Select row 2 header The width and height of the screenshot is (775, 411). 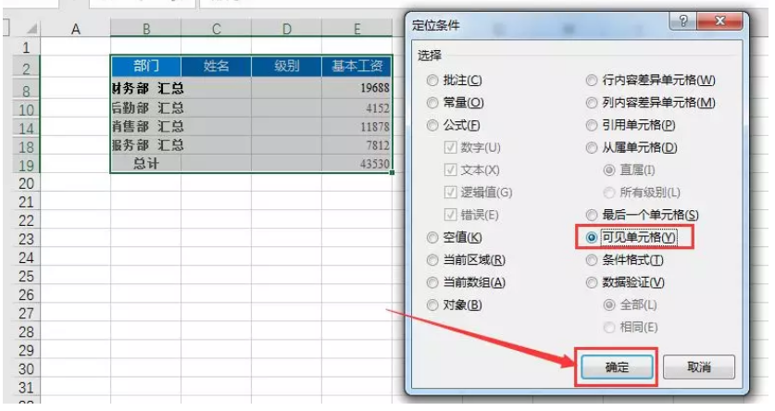tap(26, 68)
